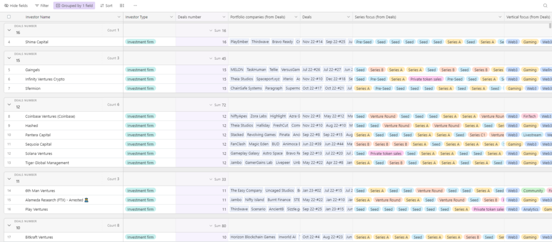
Task: Select Coinbase Ventures (Coinbase) cell
Action: (x=50, y=116)
